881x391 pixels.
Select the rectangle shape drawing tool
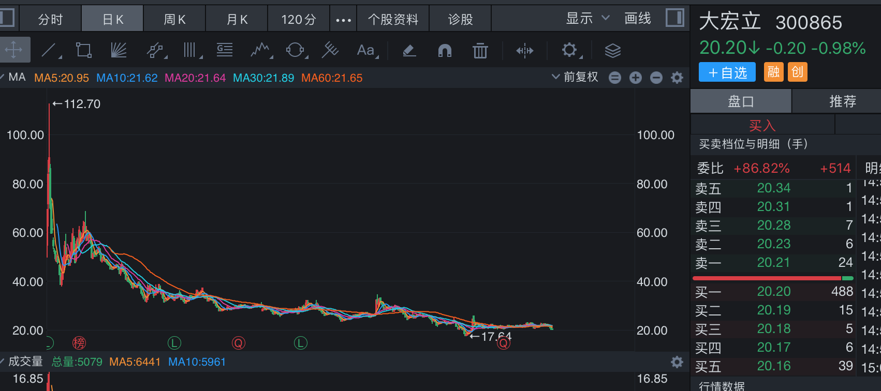[x=83, y=50]
